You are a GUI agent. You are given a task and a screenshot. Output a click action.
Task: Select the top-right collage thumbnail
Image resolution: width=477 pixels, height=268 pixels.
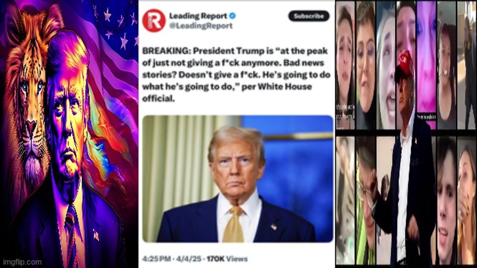[x=467, y=65]
